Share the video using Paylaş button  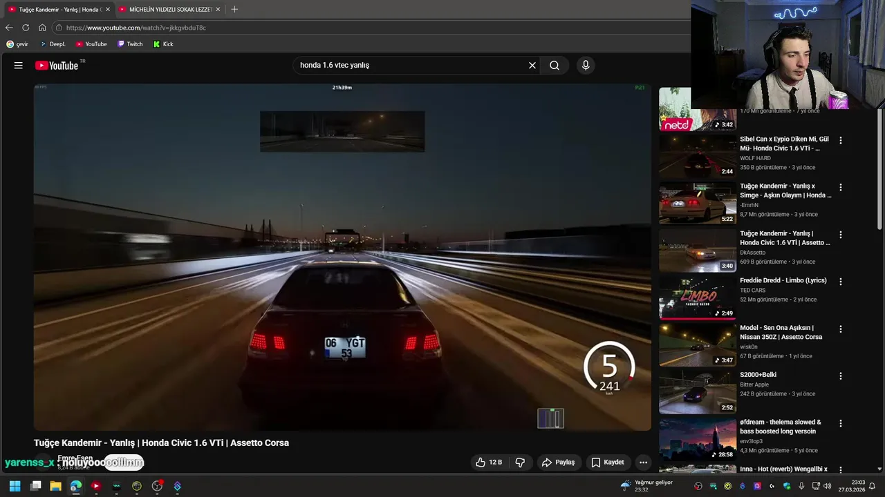(558, 462)
